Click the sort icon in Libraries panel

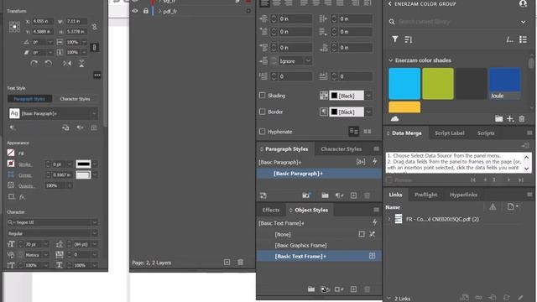409,39
